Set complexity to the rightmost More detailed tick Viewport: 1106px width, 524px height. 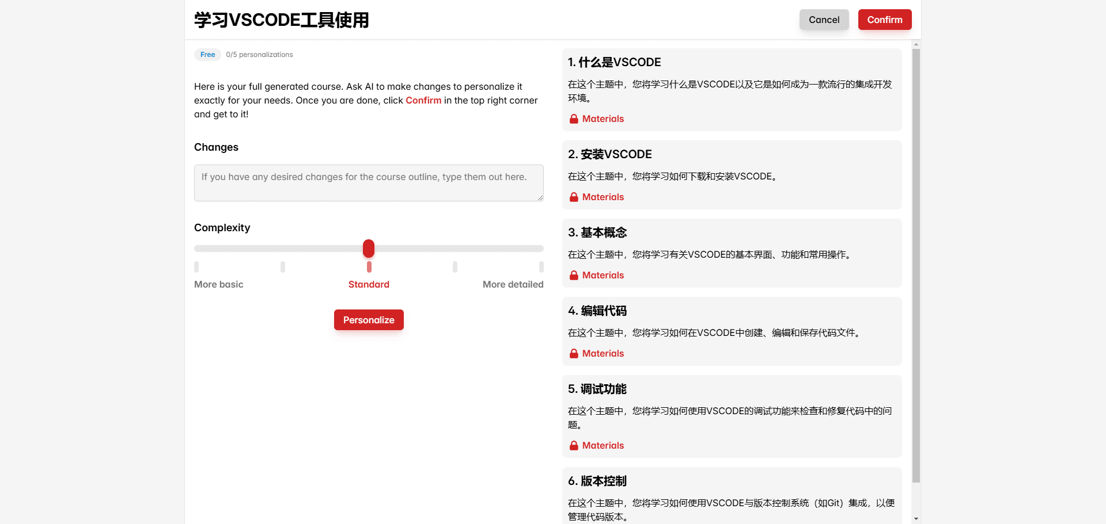click(x=541, y=267)
